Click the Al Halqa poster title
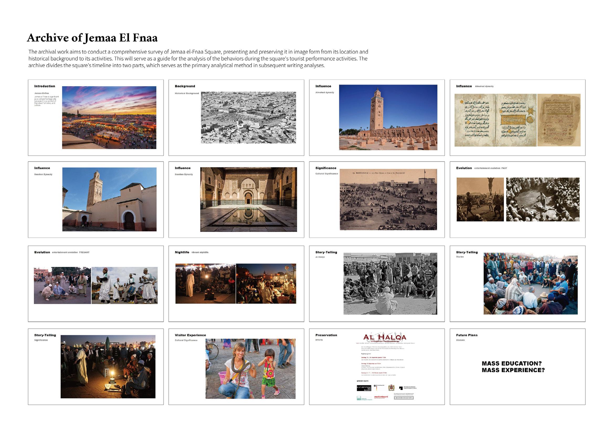614x434 pixels. tap(385, 337)
